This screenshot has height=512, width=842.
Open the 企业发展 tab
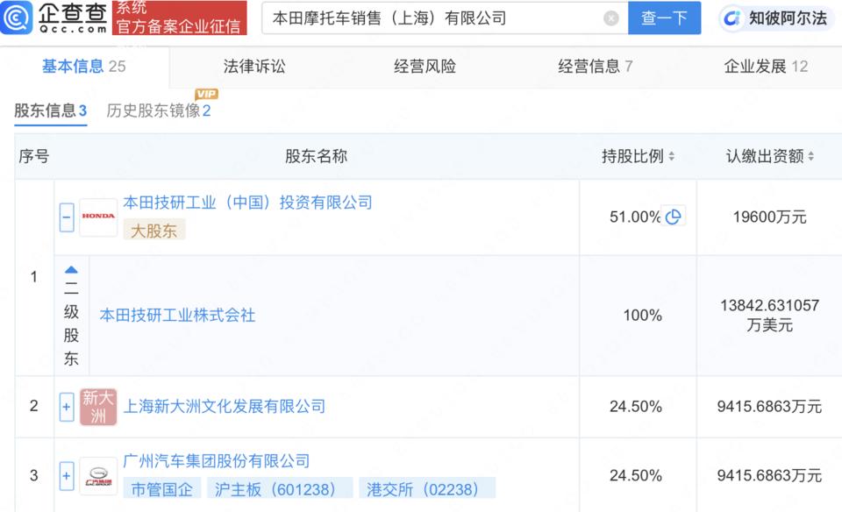point(766,66)
